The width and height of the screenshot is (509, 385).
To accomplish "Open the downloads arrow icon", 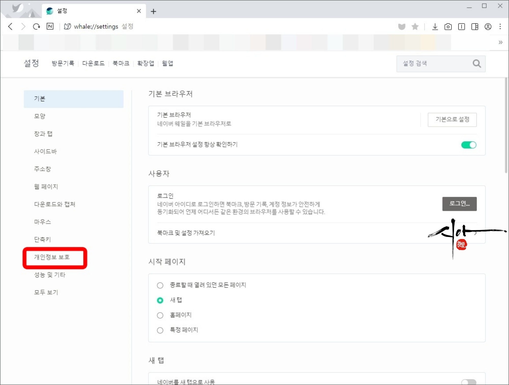I will pos(435,26).
